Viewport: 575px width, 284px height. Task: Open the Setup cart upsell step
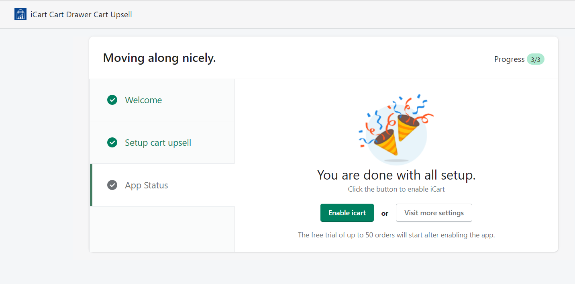pos(162,143)
